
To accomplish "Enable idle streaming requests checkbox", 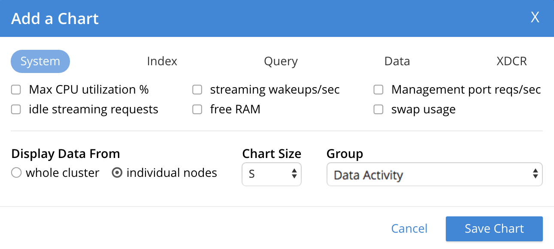I will (x=16, y=109).
